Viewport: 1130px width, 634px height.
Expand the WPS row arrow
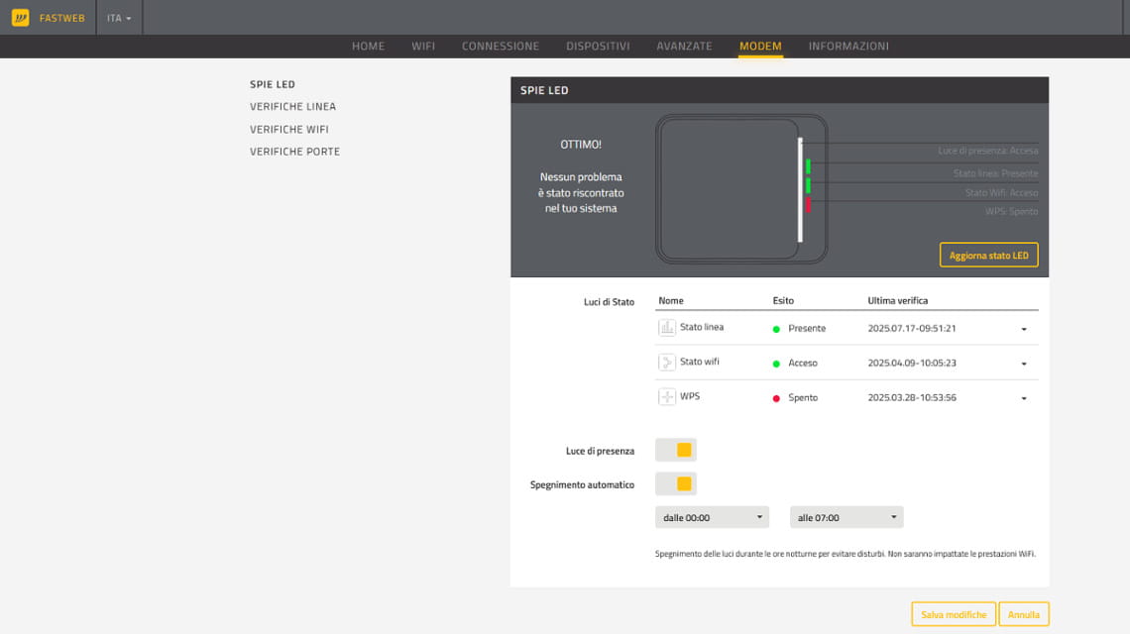coord(1023,398)
